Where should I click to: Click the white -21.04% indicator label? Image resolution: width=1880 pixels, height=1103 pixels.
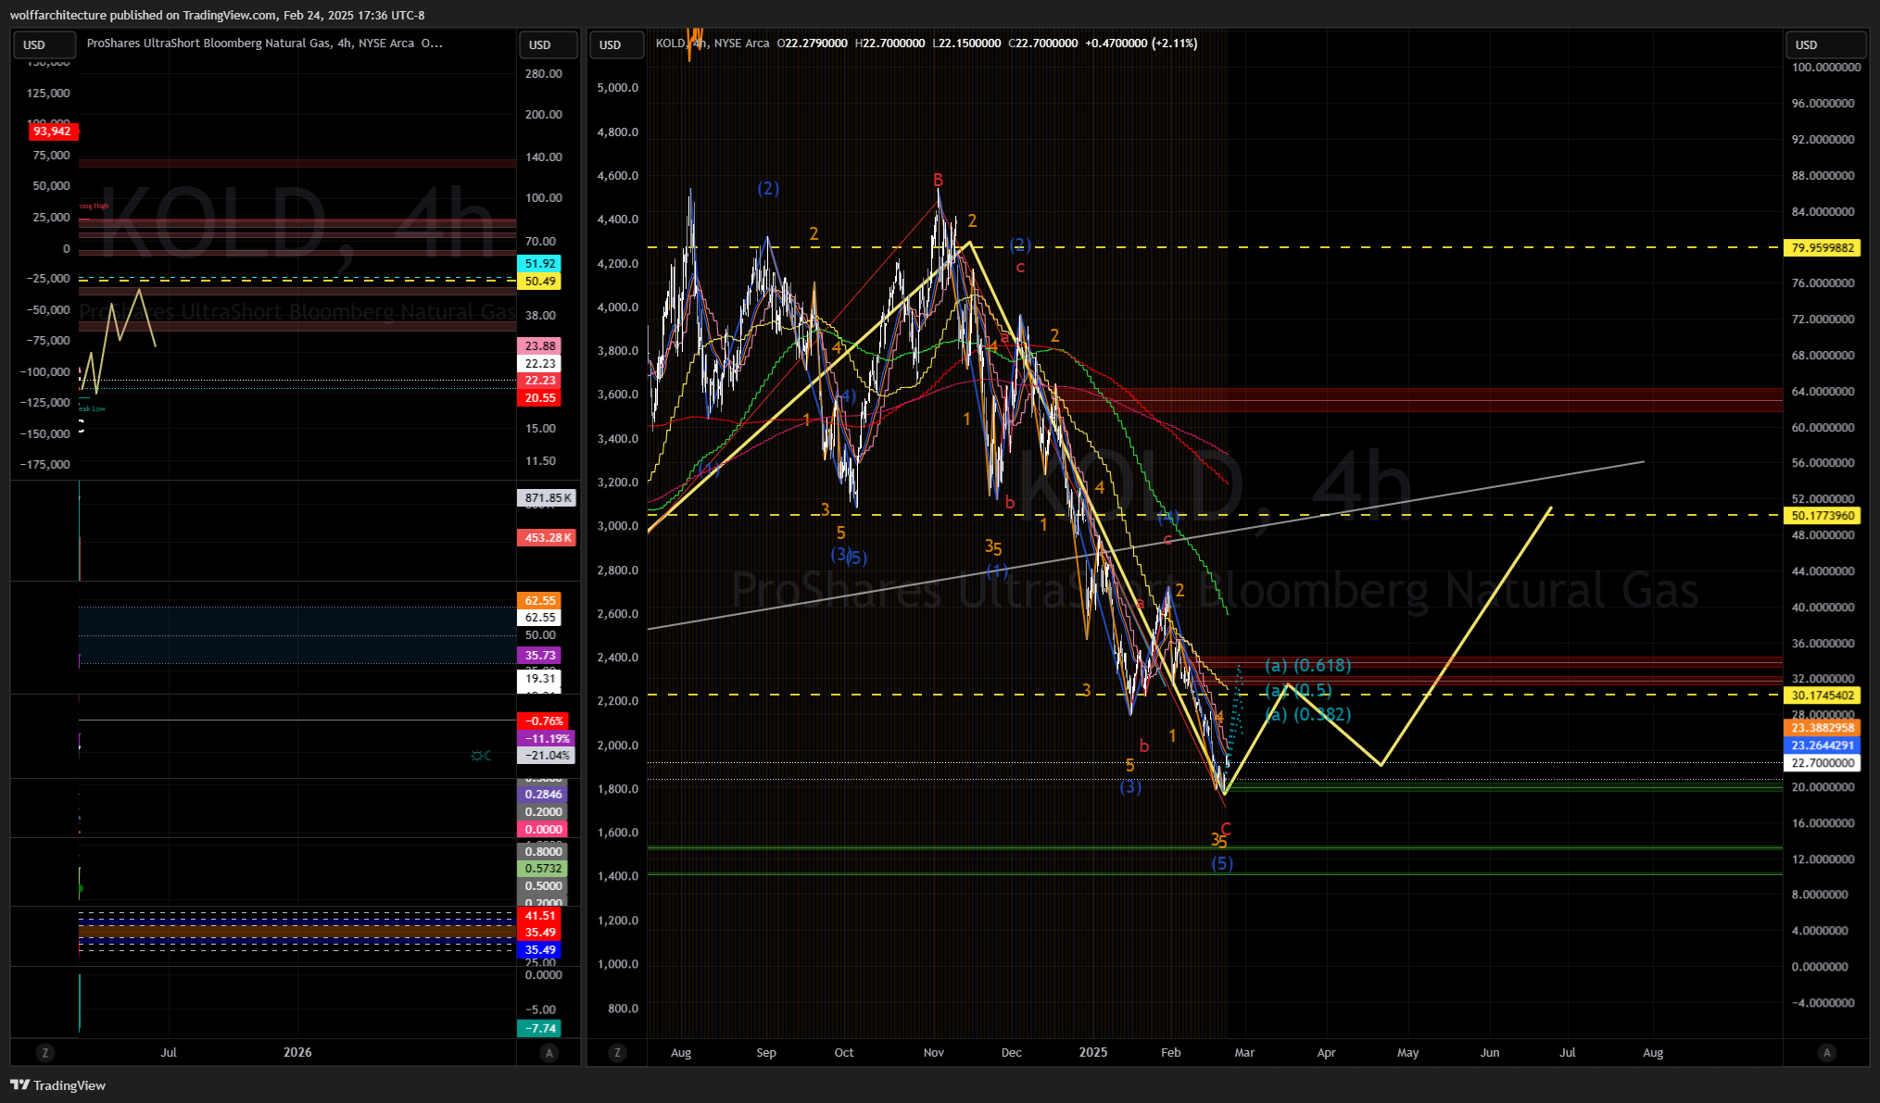(x=547, y=756)
